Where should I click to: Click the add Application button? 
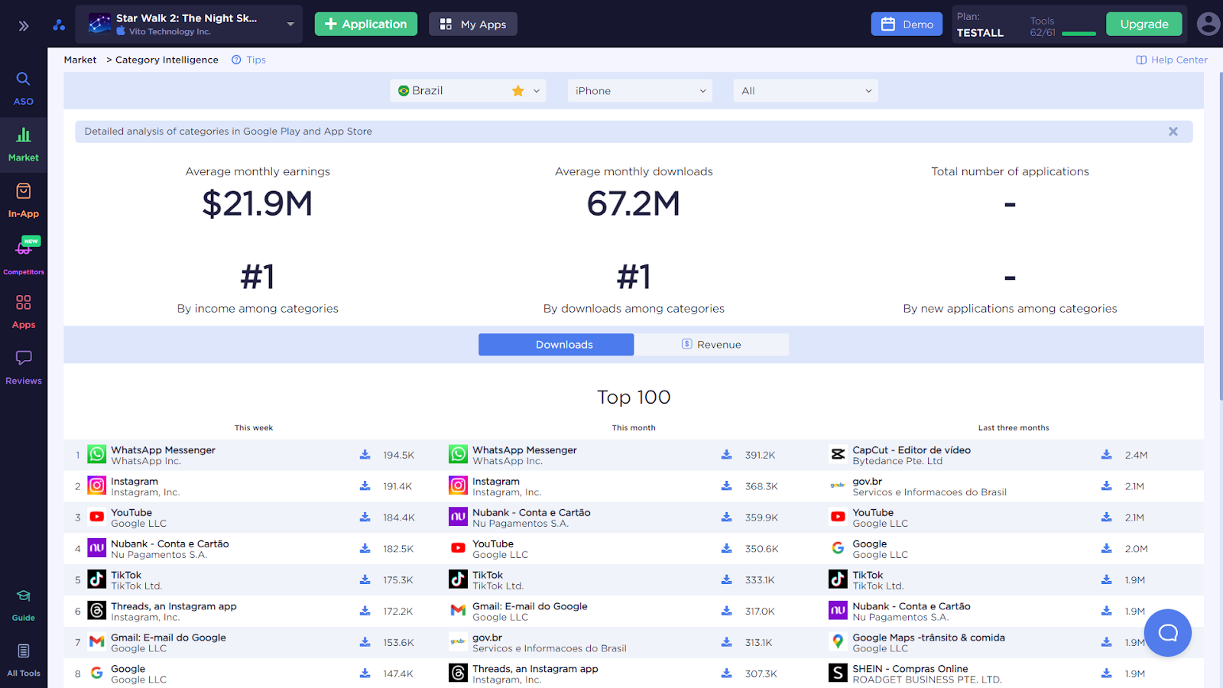(x=366, y=24)
